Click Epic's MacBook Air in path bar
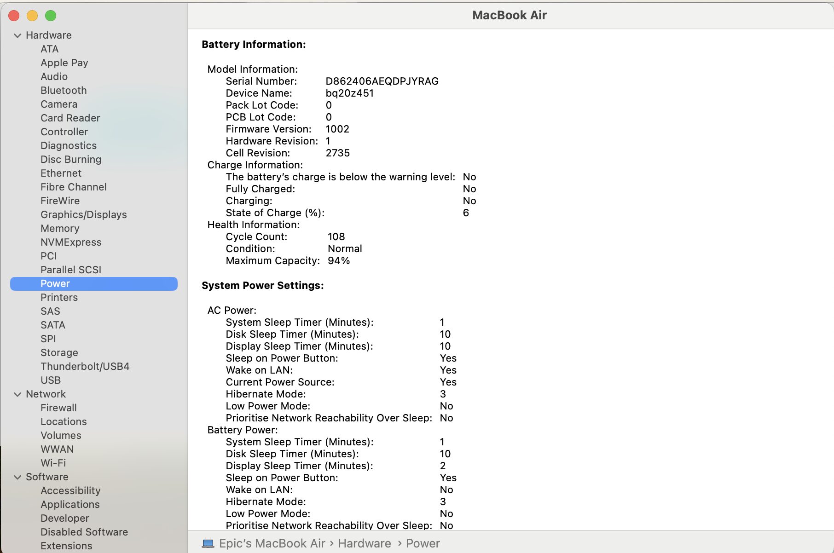Viewport: 834px width, 553px height. click(x=272, y=544)
